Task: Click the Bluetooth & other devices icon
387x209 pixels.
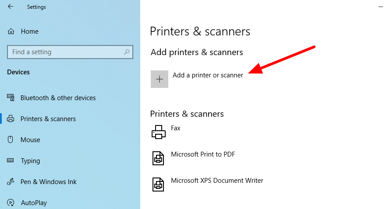Action: (x=11, y=98)
